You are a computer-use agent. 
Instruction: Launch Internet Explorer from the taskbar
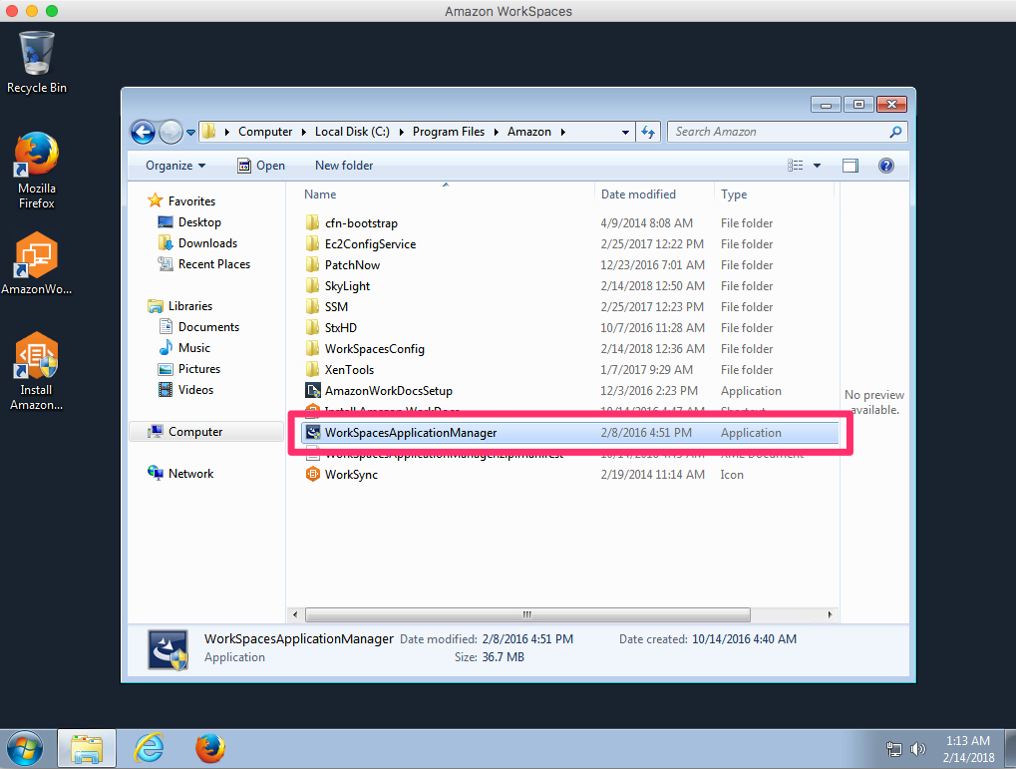(148, 748)
